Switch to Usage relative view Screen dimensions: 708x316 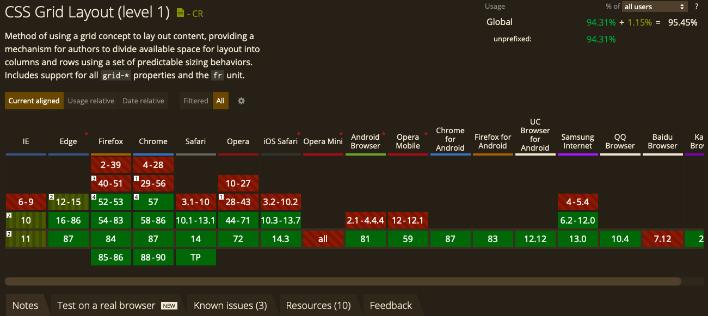(x=91, y=101)
